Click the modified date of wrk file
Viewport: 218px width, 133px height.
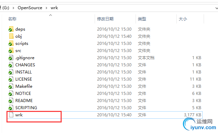(x=114, y=115)
